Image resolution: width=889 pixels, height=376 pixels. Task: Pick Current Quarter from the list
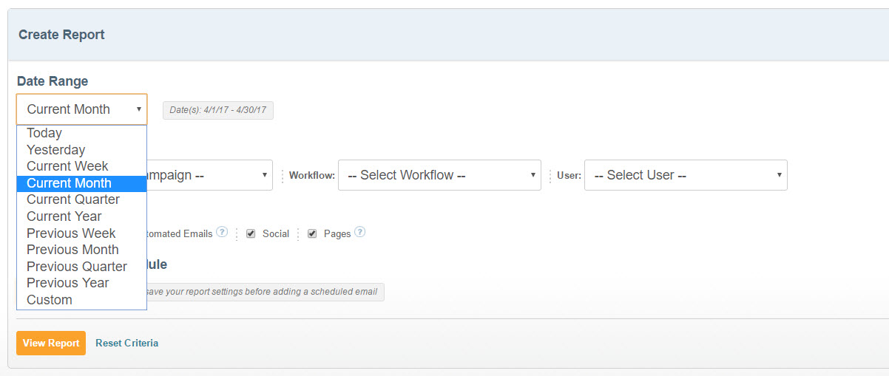81,199
